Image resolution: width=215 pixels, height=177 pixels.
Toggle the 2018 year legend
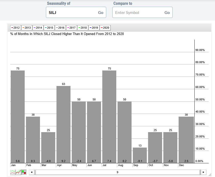point(83,28)
